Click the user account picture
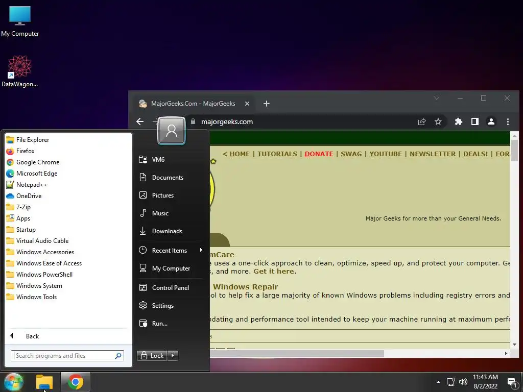 tap(172, 131)
